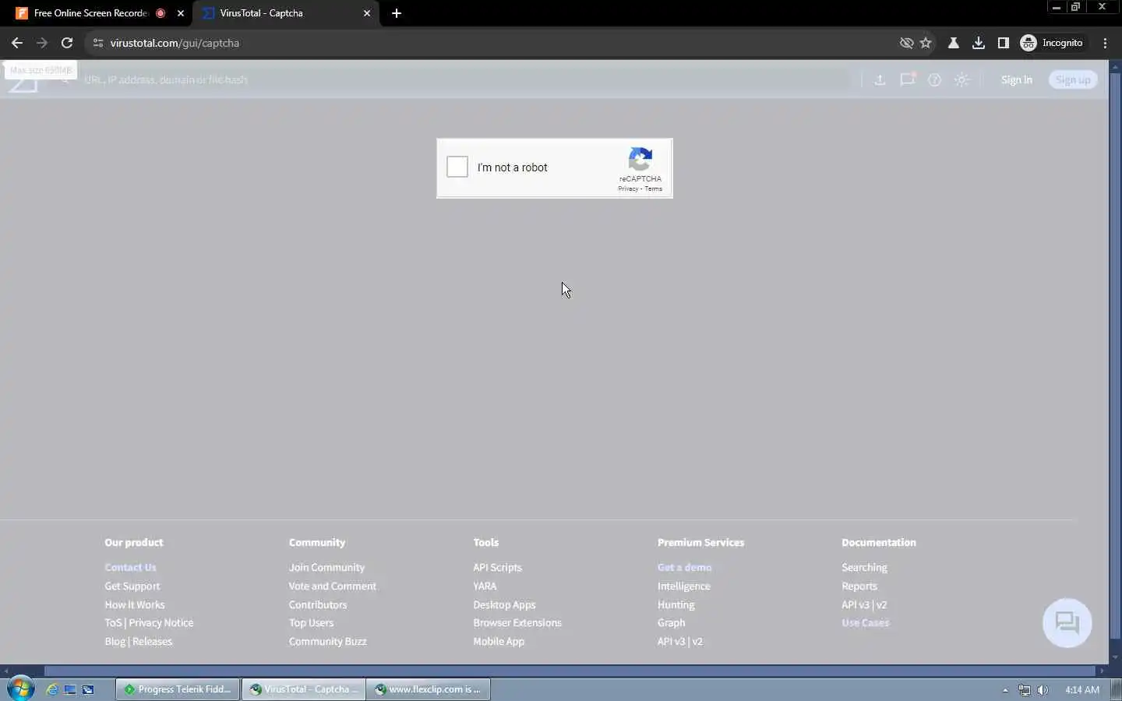1122x701 pixels.
Task: Click the Sign up button
Action: (1073, 79)
